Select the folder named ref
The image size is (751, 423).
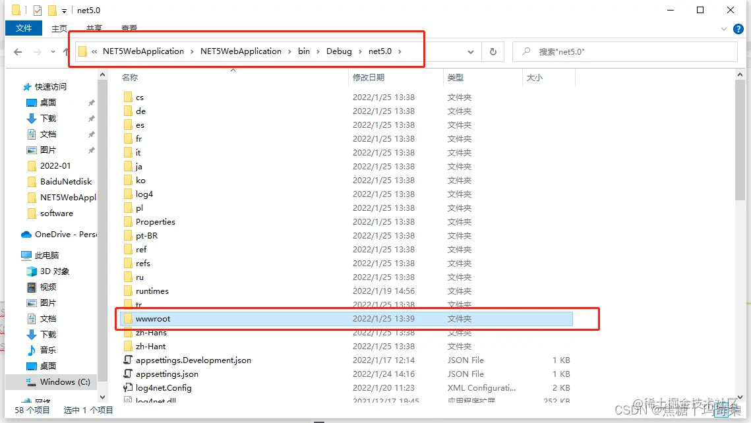(x=141, y=249)
